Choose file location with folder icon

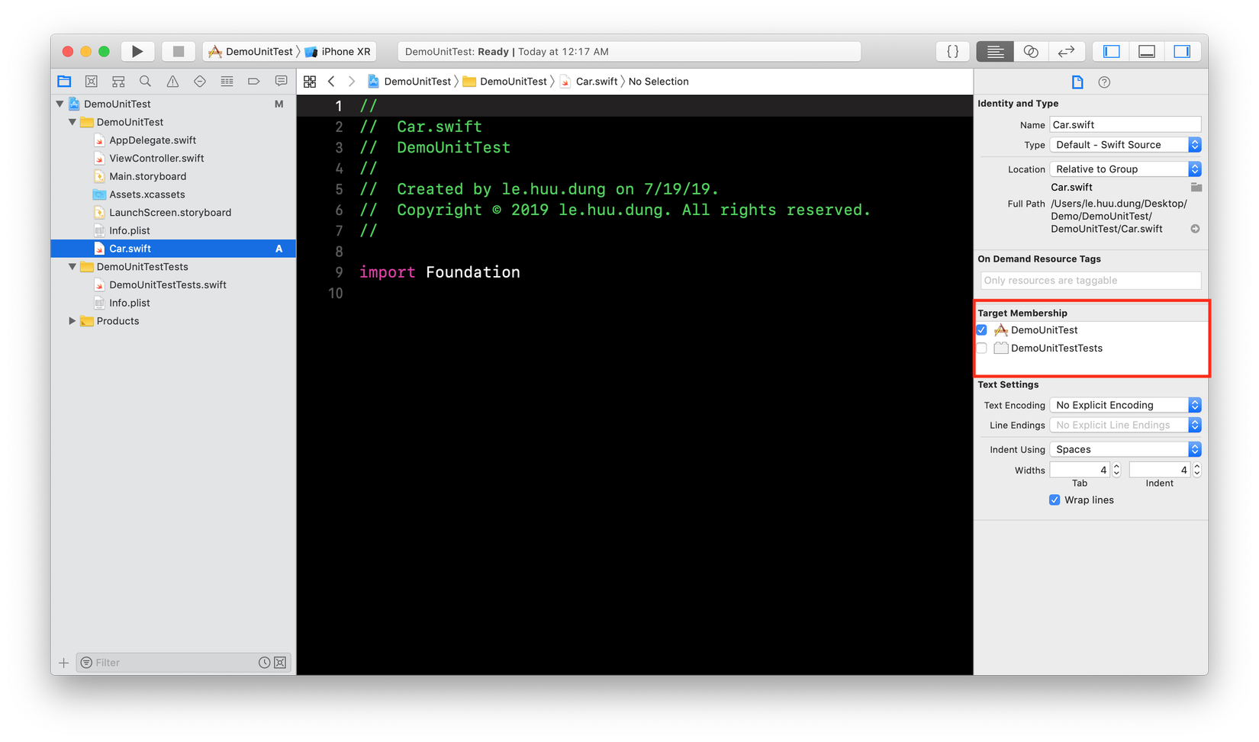pyautogui.click(x=1196, y=188)
